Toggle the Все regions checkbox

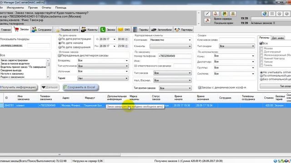[x=261, y=43]
